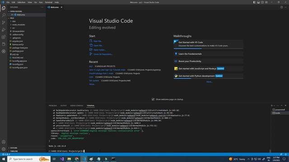This screenshot has width=289, height=162.
Task: Click the new terminal plus icon
Action: pos(272,105)
